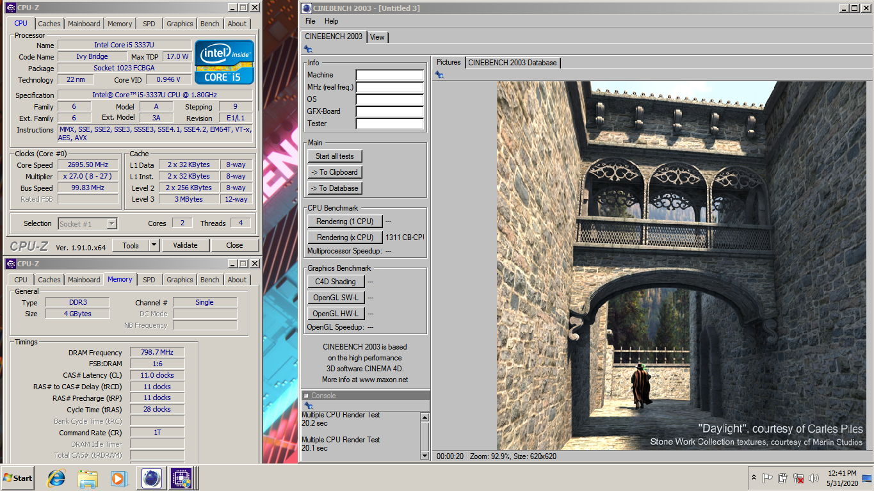The height and width of the screenshot is (491, 874).
Task: Run the OpenGL SW-L test
Action: coord(336,298)
